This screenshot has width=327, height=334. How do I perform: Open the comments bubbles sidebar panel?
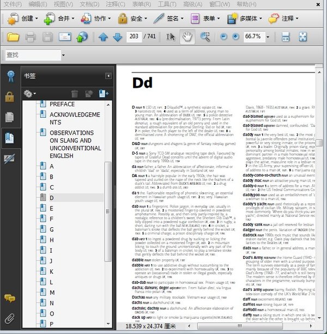[10, 299]
